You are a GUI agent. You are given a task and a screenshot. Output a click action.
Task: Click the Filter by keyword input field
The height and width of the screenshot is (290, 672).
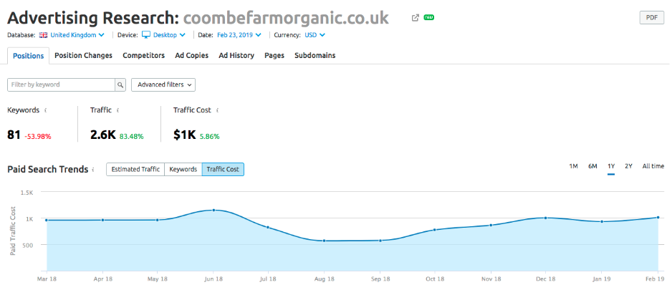pyautogui.click(x=61, y=84)
